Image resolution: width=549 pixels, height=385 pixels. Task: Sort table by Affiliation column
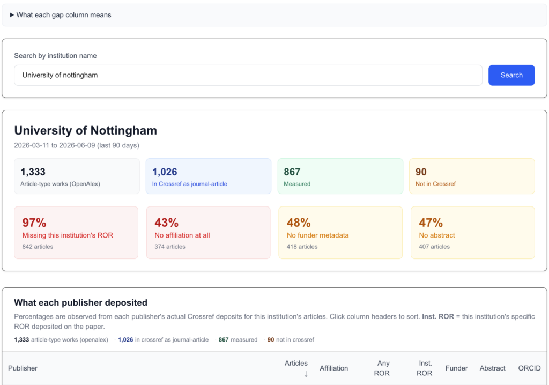click(x=333, y=368)
